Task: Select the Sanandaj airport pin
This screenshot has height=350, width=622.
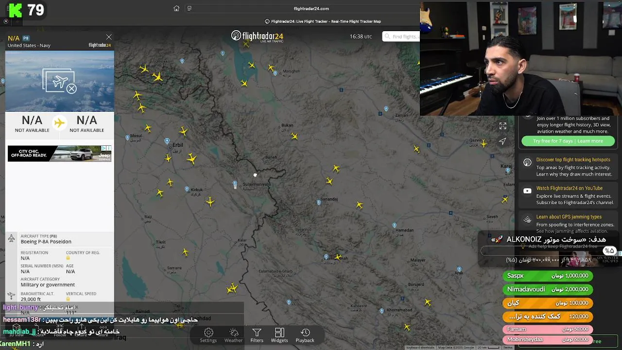Action: tap(319, 202)
